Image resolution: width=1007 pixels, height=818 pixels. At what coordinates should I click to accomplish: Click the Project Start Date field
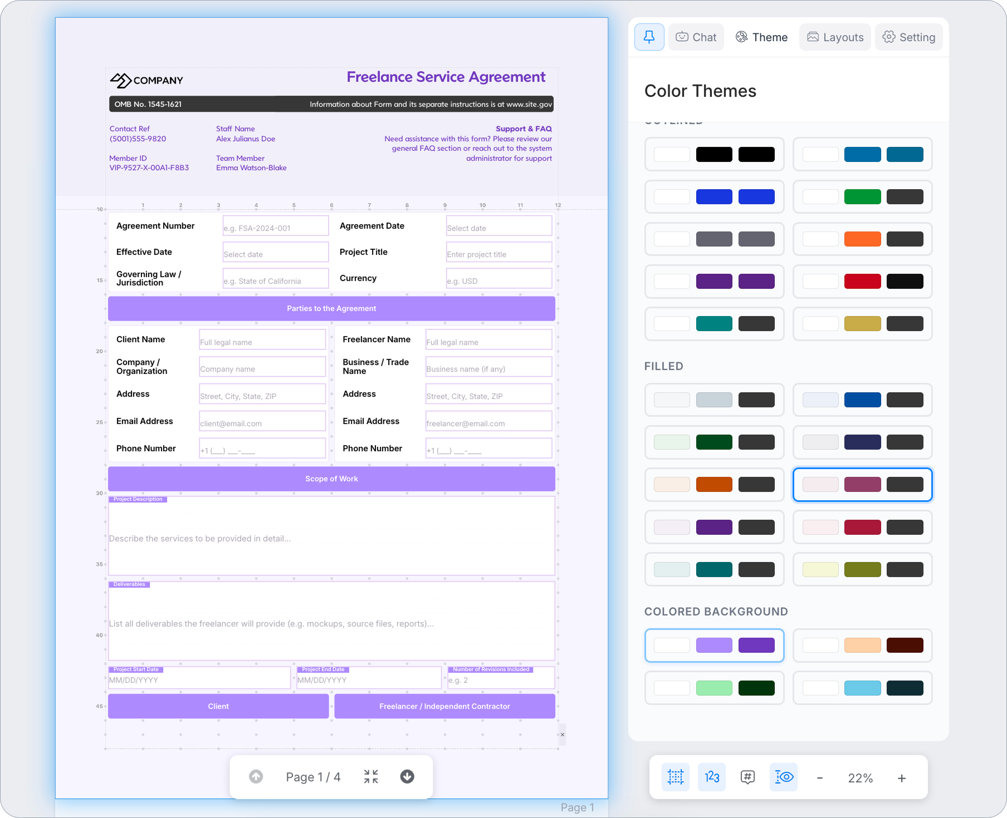click(199, 678)
